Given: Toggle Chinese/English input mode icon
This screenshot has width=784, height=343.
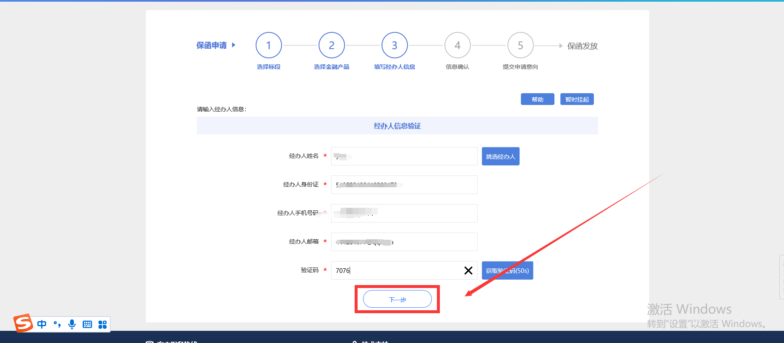Looking at the screenshot, I should [x=42, y=324].
